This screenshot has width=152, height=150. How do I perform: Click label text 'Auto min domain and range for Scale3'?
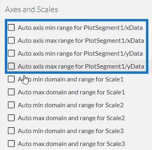(x=71, y=131)
